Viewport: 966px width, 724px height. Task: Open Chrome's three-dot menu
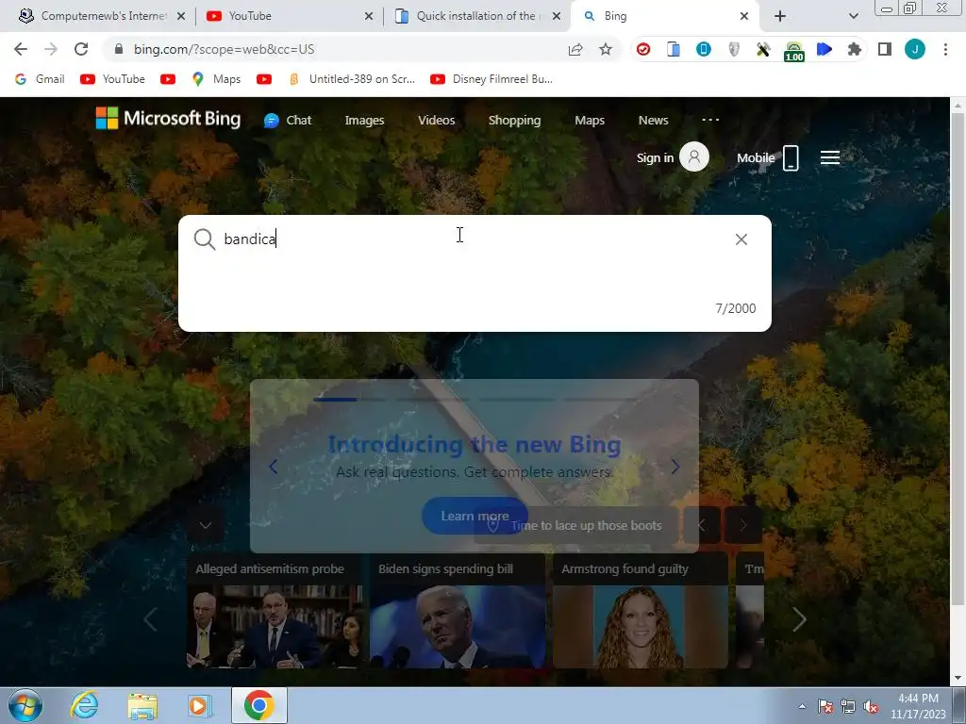coord(945,49)
